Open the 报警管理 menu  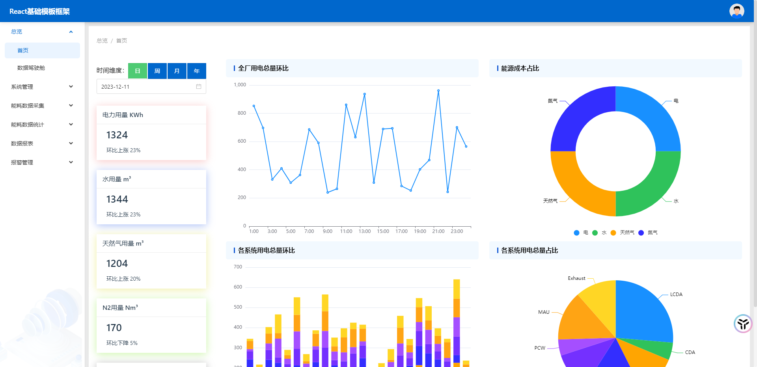pyautogui.click(x=42, y=162)
